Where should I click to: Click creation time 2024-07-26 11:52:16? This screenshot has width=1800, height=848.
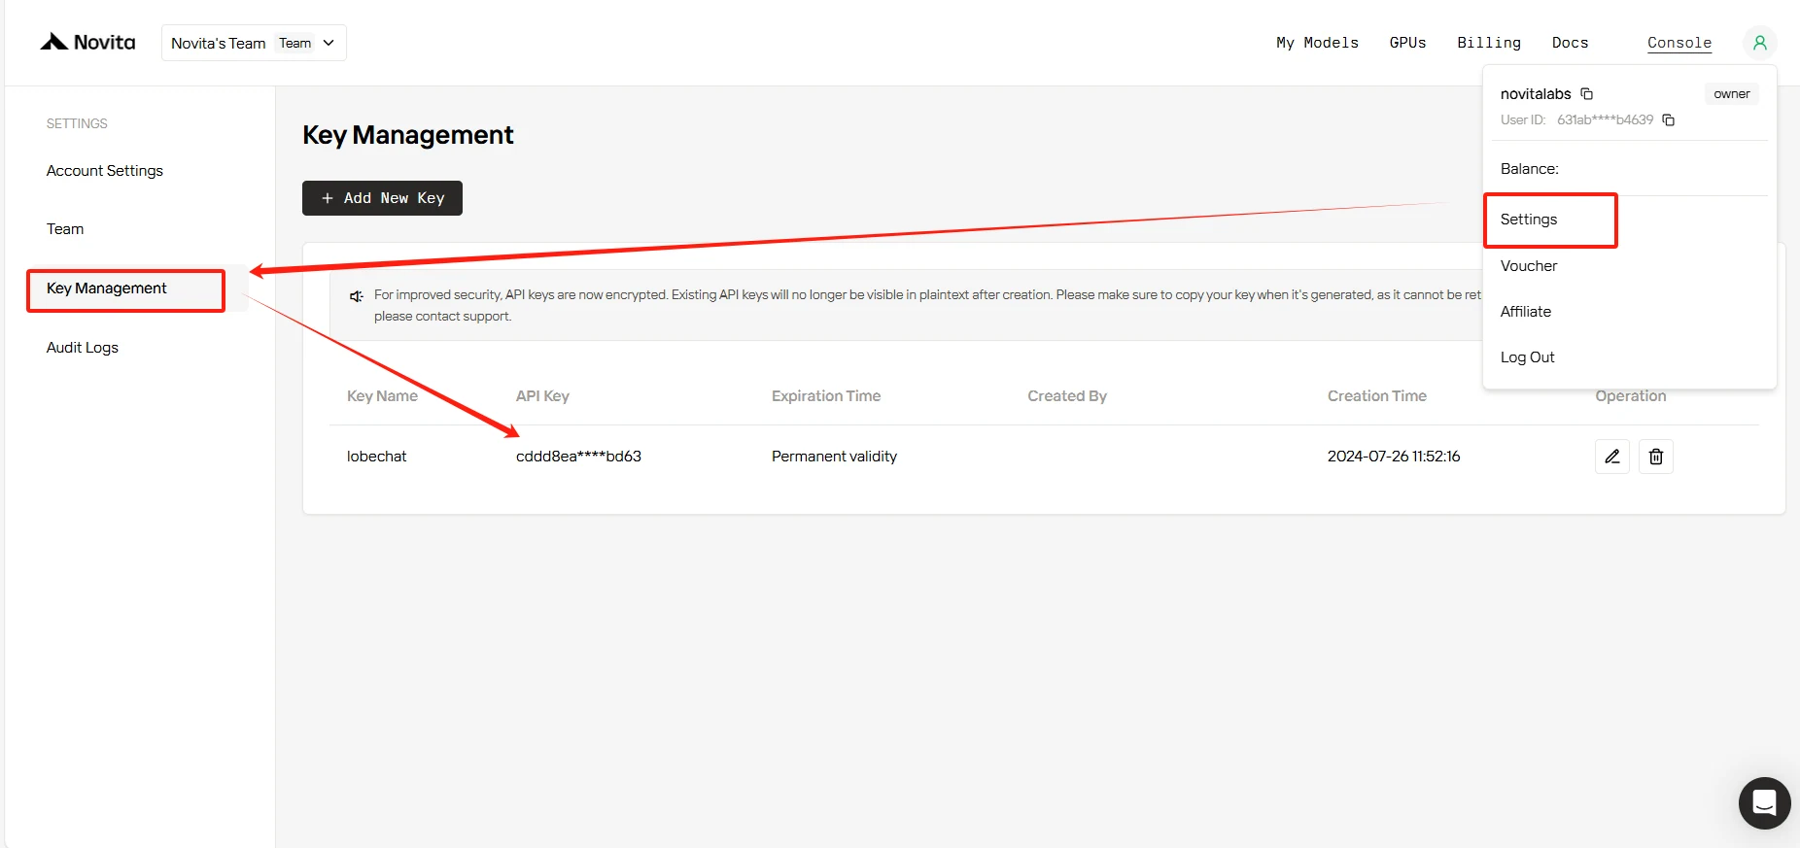pyautogui.click(x=1394, y=457)
